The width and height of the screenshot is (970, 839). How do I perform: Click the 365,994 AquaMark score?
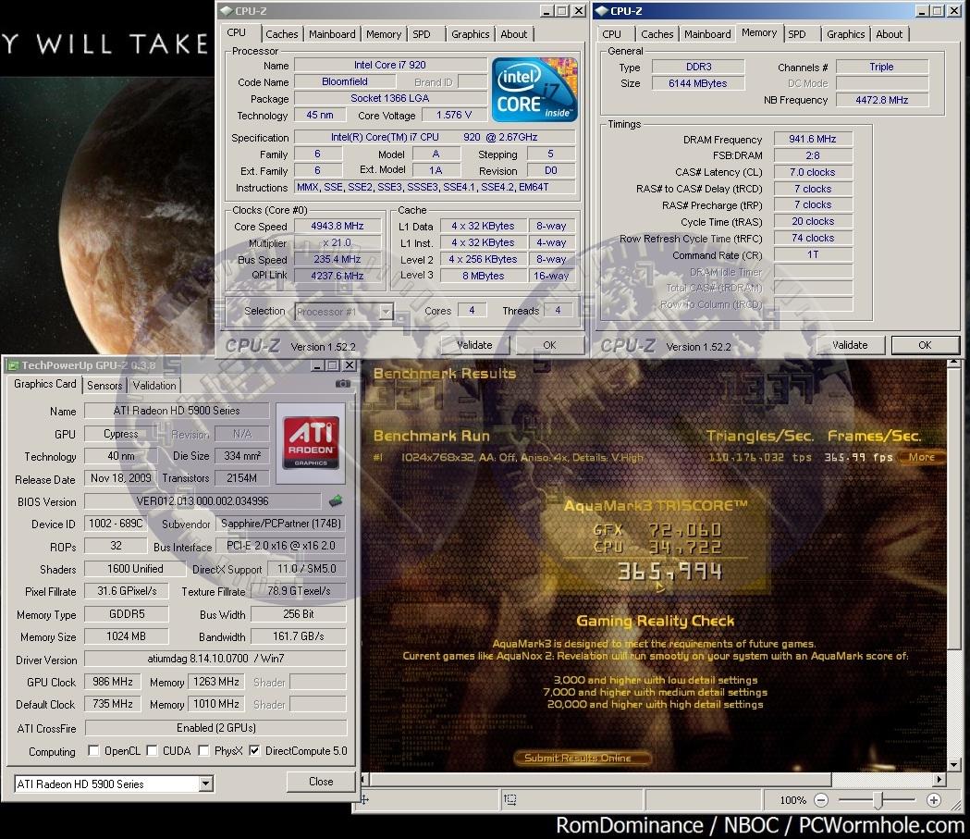pyautogui.click(x=669, y=571)
